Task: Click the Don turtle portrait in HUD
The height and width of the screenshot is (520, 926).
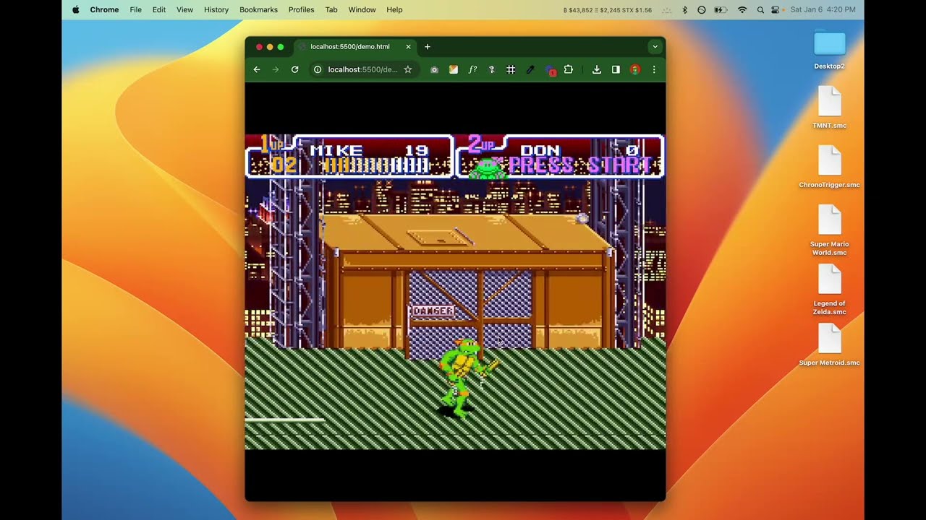Action: point(488,167)
